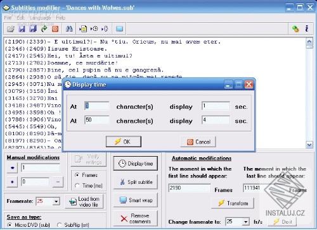Open a subtitle file with the folder icon

click(x=10, y=28)
